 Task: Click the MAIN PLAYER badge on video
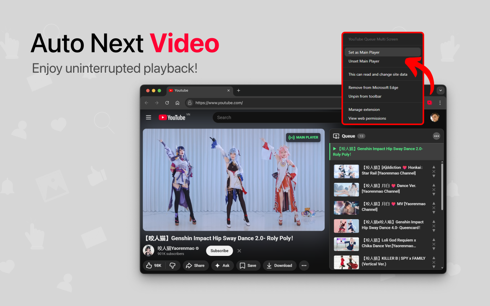(303, 137)
